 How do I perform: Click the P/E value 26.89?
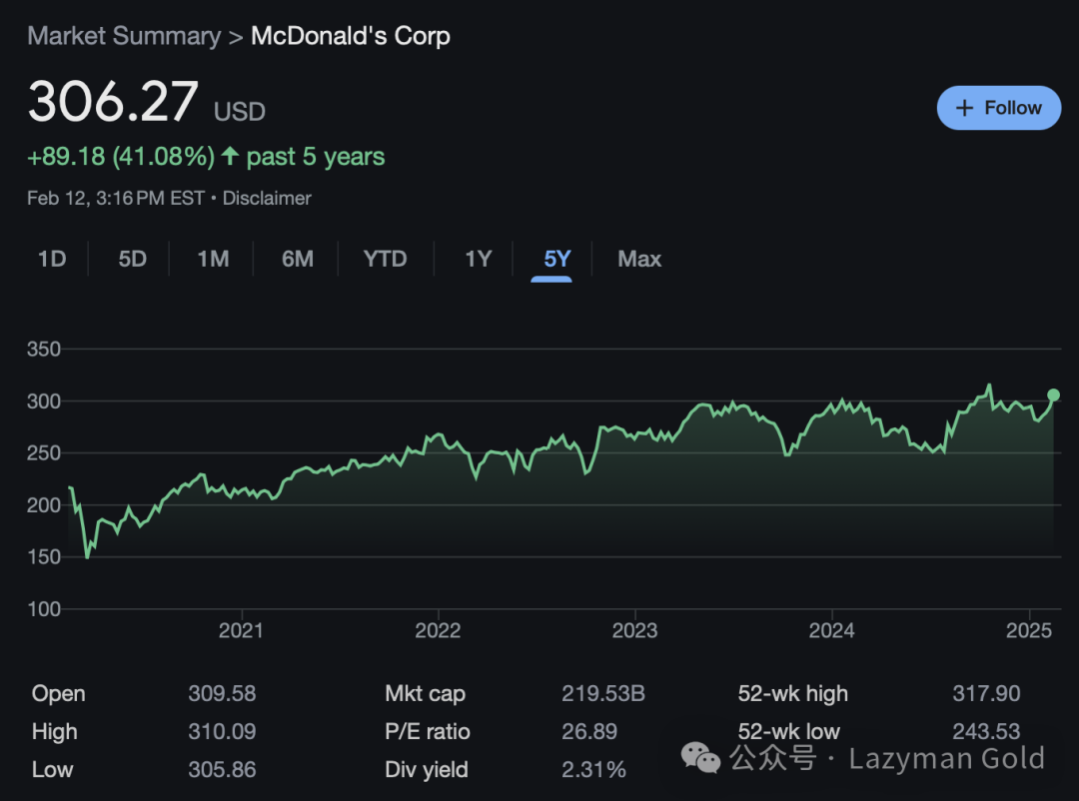click(x=589, y=731)
